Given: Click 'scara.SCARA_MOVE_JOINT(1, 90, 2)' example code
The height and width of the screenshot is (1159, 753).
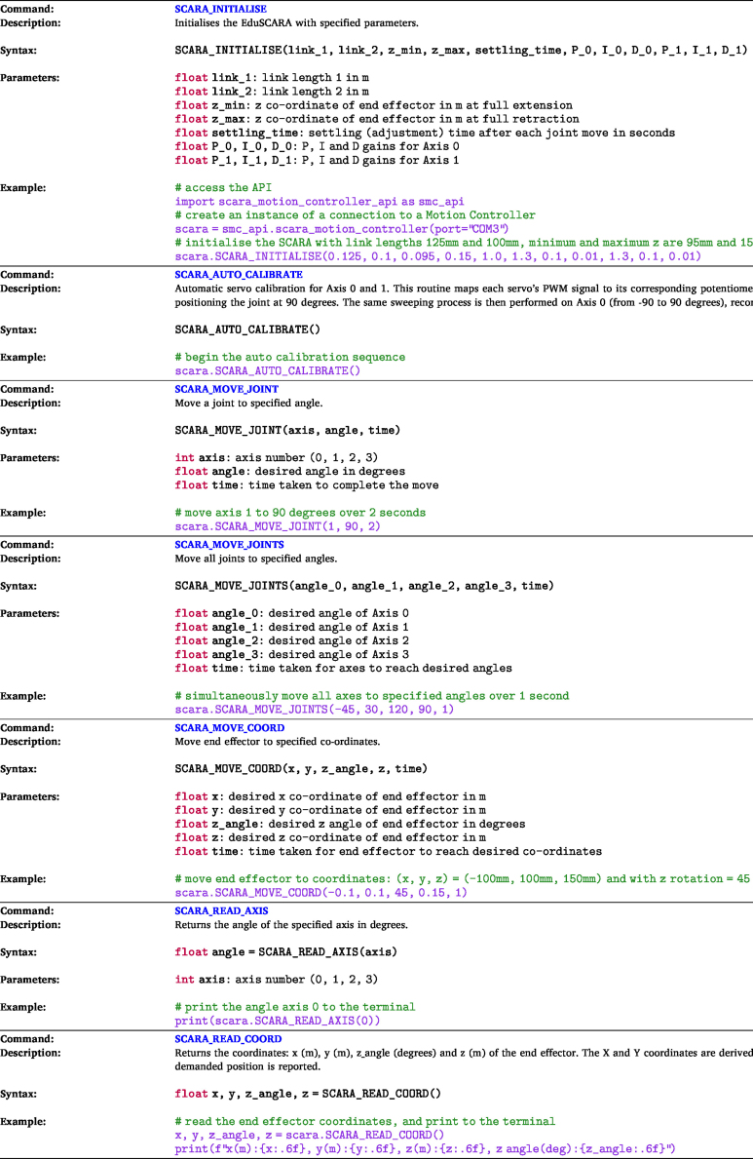Looking at the screenshot, I should pos(277,526).
